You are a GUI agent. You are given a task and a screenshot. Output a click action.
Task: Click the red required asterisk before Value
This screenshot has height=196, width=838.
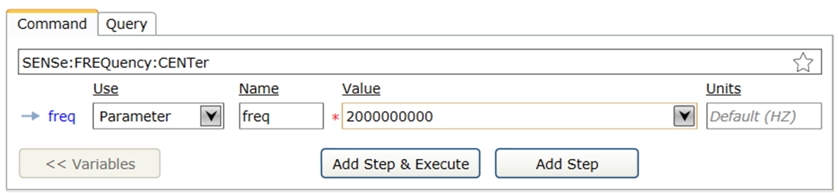click(x=335, y=117)
